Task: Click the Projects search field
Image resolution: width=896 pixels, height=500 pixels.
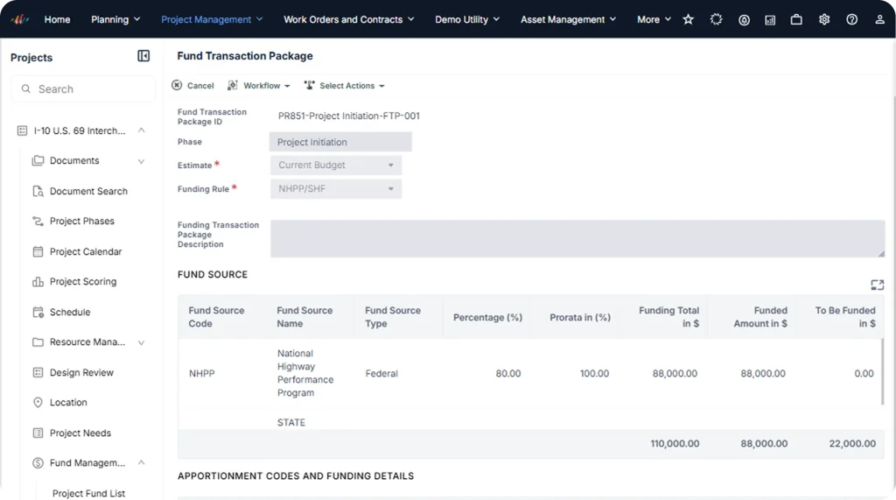Action: click(x=83, y=88)
